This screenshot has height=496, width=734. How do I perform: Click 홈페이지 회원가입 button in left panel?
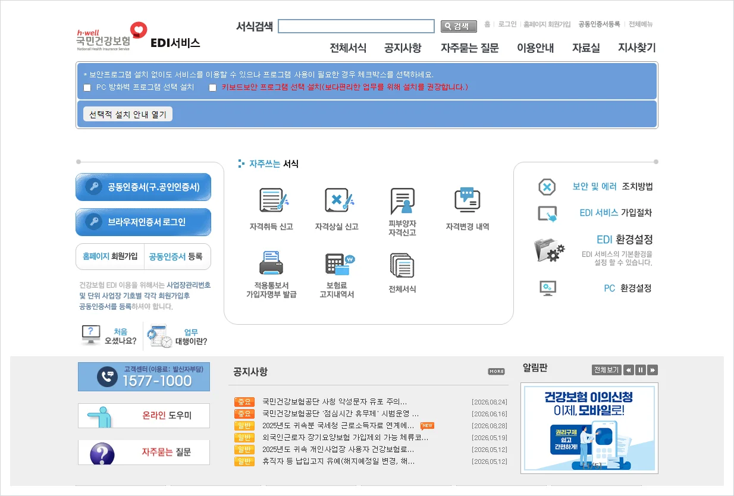[110, 256]
